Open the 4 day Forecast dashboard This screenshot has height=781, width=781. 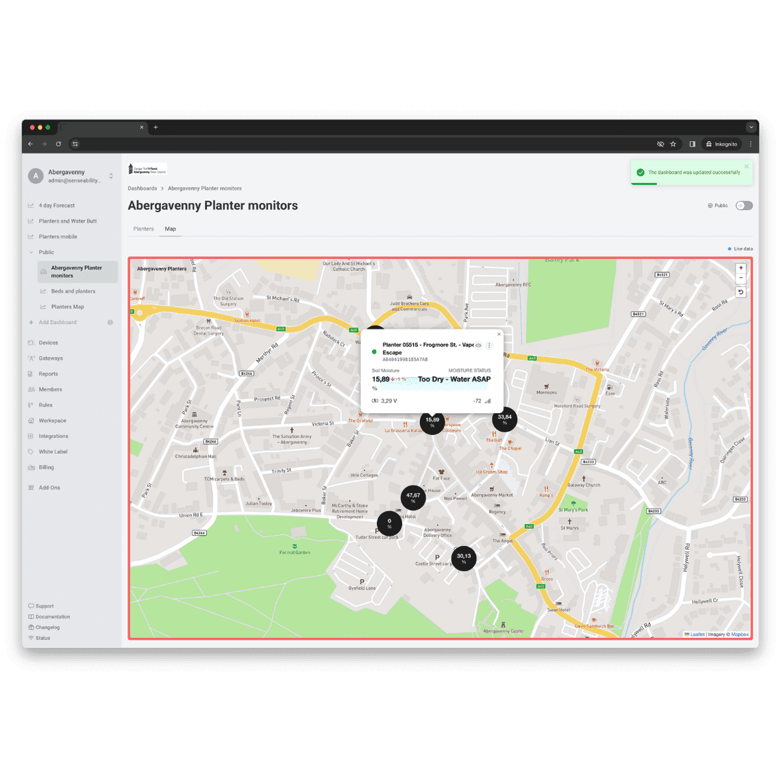click(56, 206)
